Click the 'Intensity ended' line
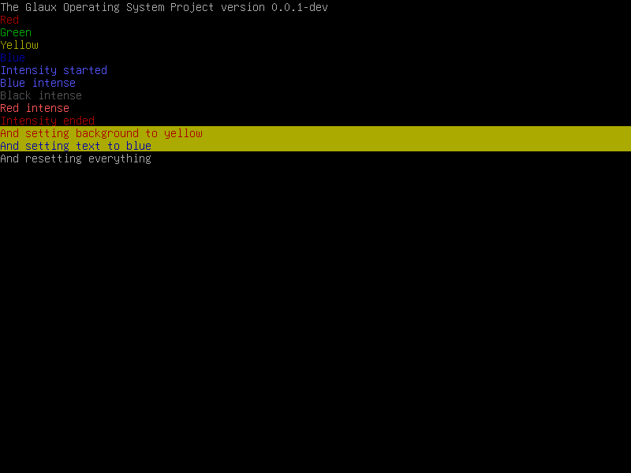 (47, 121)
